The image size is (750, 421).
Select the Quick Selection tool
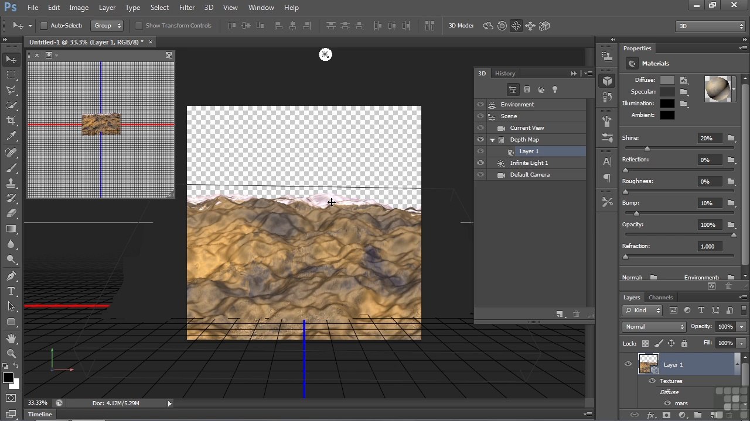11,105
